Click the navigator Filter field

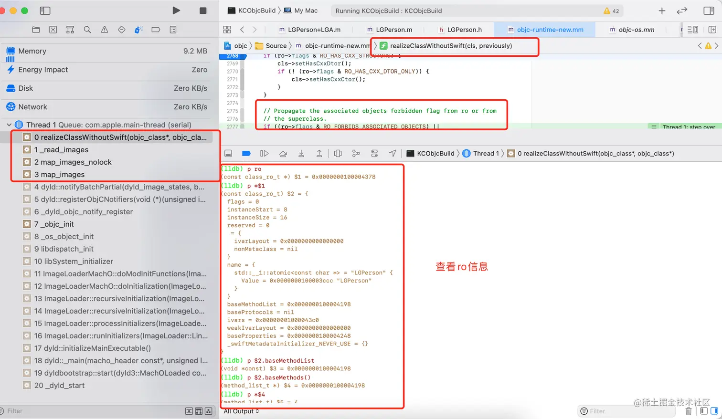point(91,411)
